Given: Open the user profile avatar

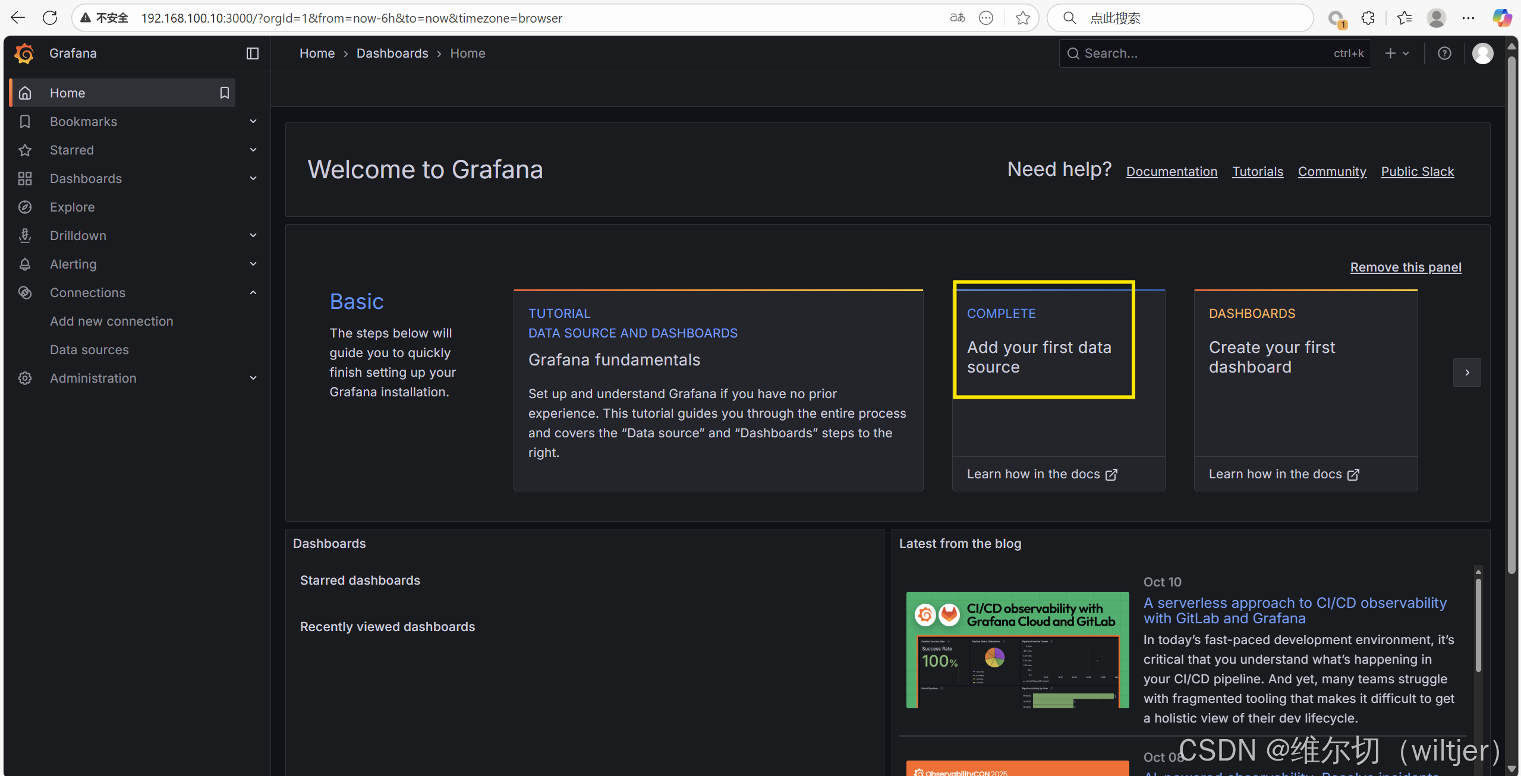Looking at the screenshot, I should 1482,53.
